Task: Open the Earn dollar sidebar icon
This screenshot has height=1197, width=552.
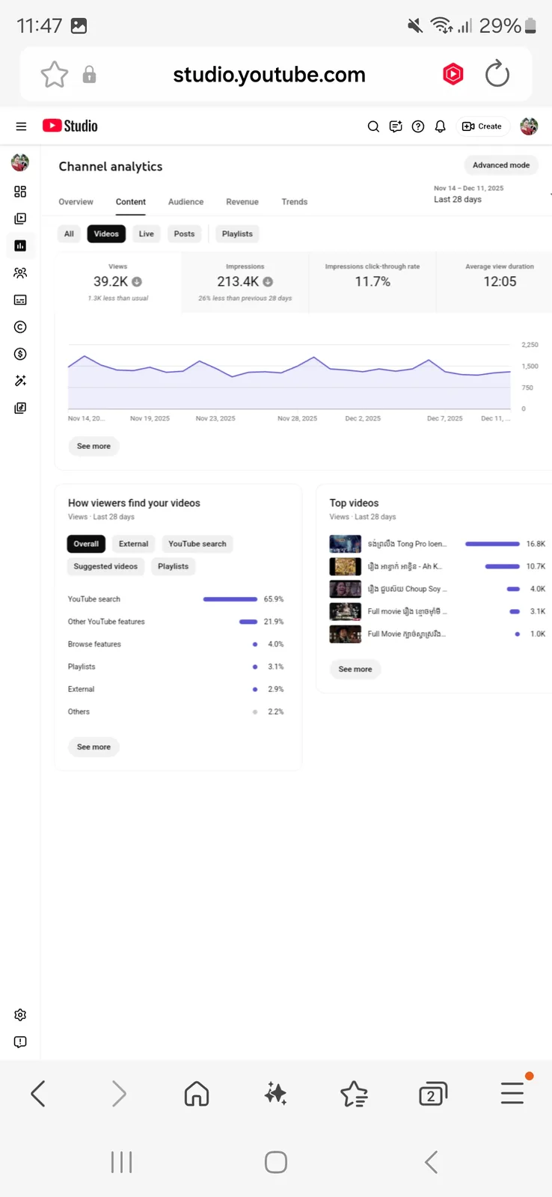Action: click(20, 354)
